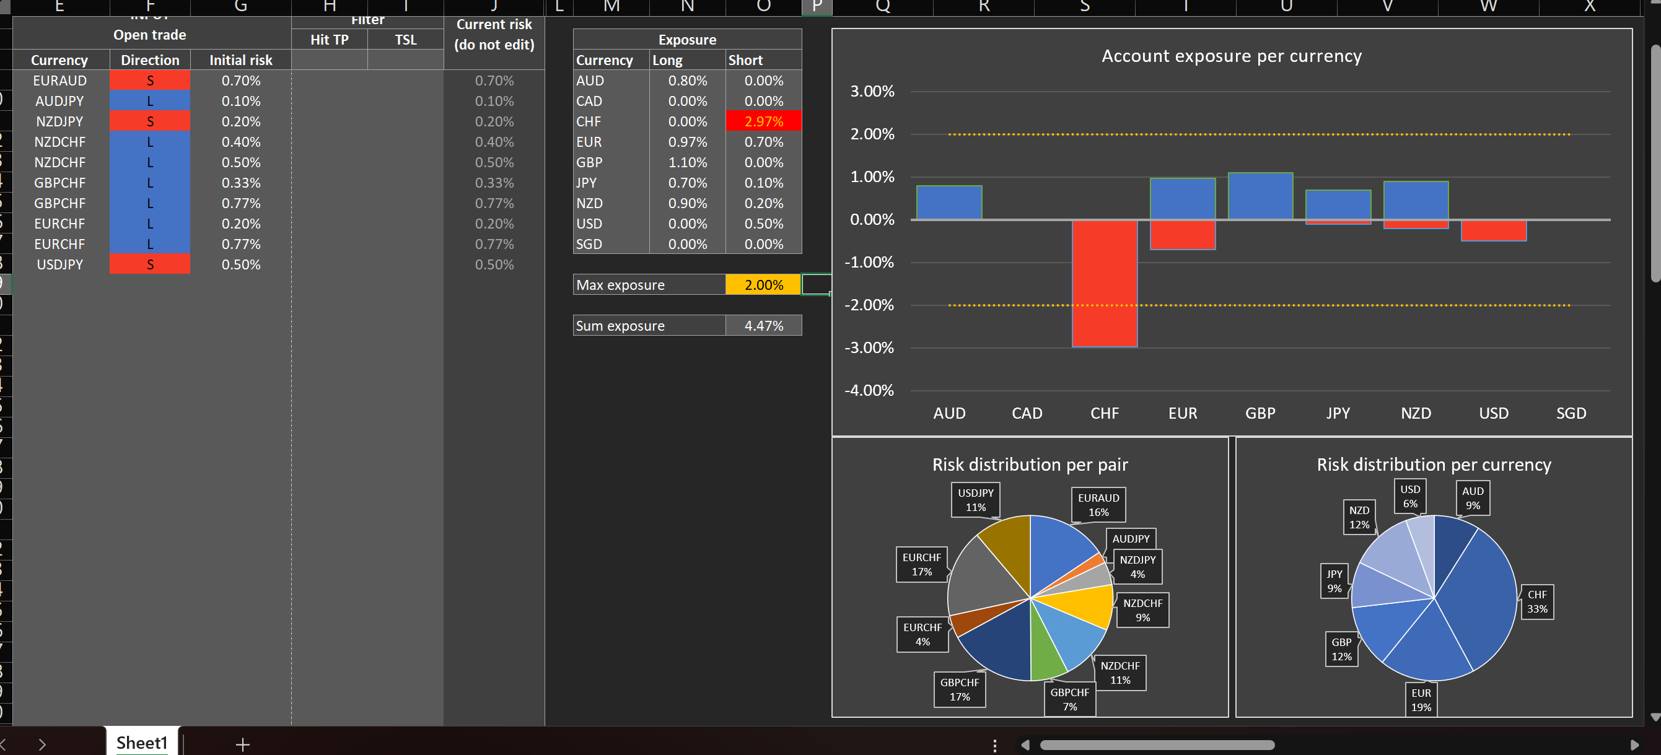1661x755 pixels.
Task: Click the red CHF short 2.97% cell
Action: pyautogui.click(x=763, y=121)
